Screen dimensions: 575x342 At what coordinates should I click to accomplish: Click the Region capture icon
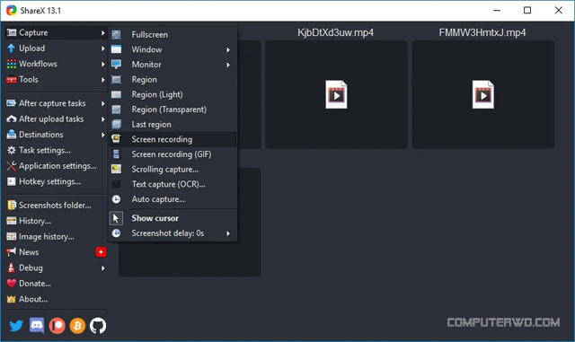click(116, 80)
